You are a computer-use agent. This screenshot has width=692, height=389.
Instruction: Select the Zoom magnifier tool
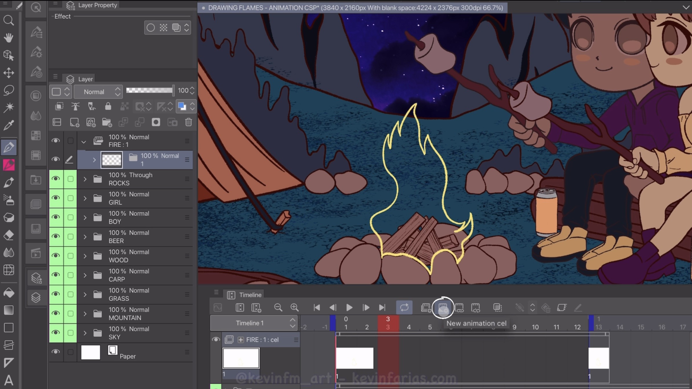tap(8, 20)
